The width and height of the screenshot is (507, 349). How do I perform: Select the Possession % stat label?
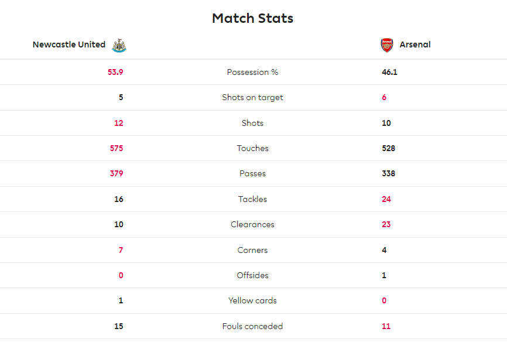(252, 72)
